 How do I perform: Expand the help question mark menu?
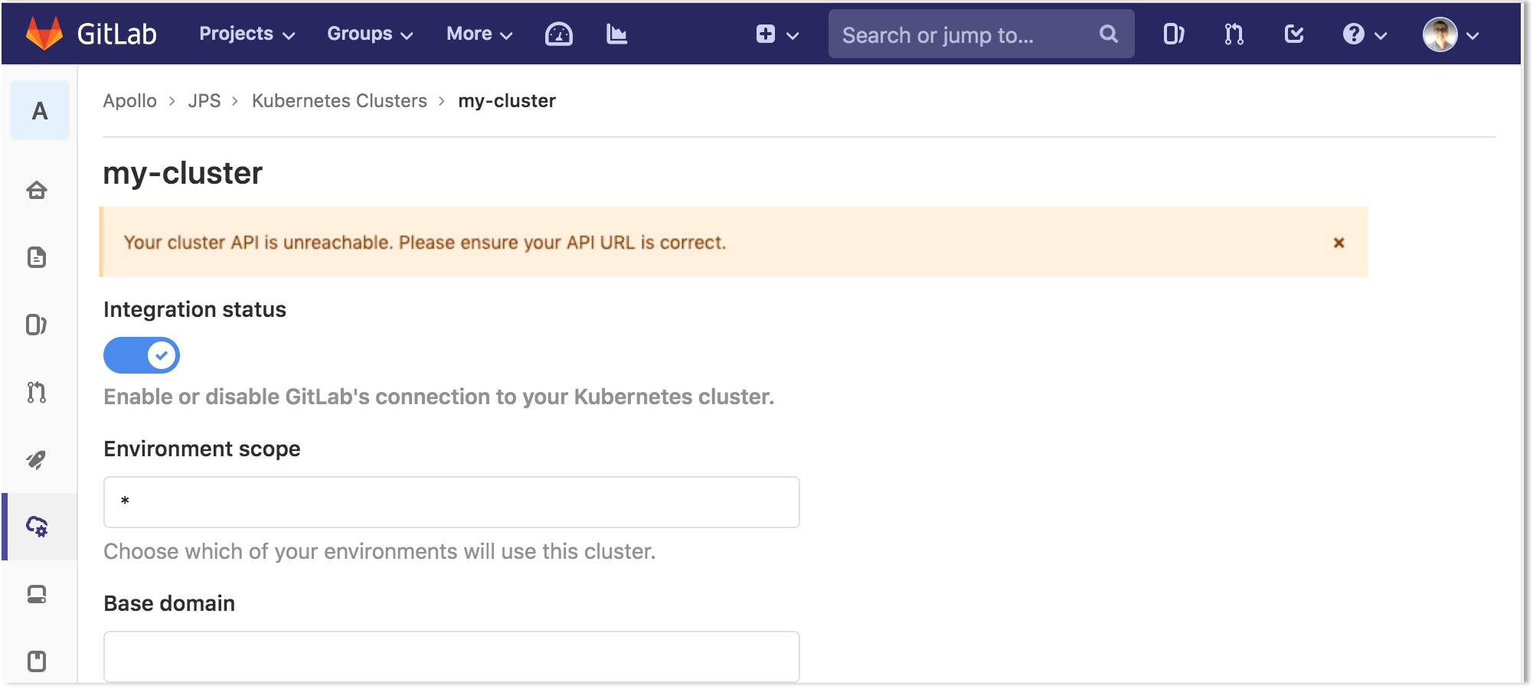(1362, 34)
